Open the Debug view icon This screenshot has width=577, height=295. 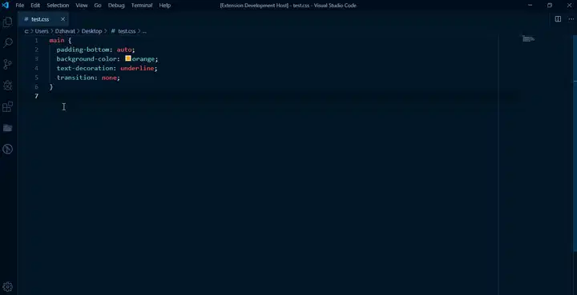tap(8, 86)
